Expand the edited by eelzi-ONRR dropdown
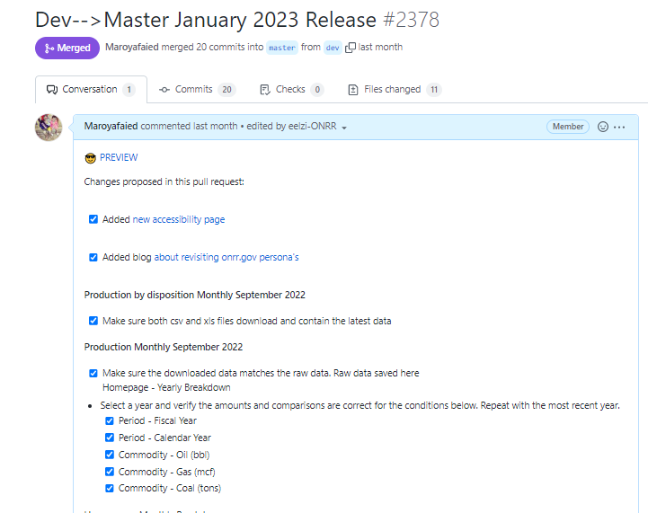Image resolution: width=648 pixels, height=513 pixels. (297, 127)
